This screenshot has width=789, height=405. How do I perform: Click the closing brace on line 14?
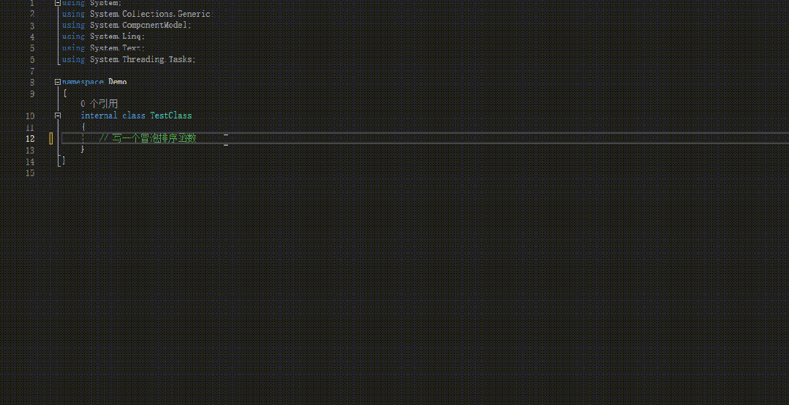[64, 161]
